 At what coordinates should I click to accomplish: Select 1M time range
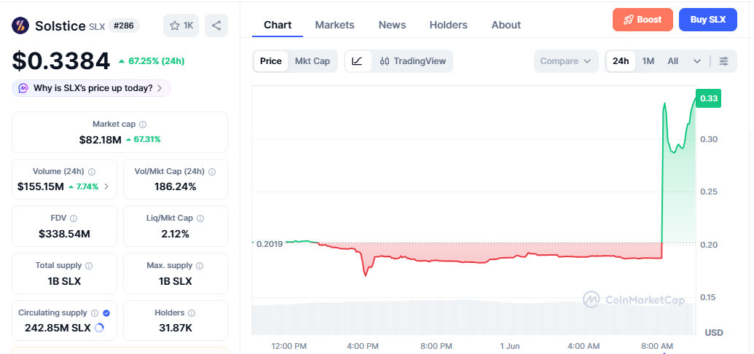[648, 61]
